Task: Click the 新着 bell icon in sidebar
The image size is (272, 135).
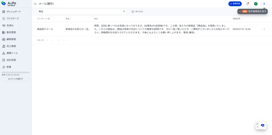Action: coord(4,67)
